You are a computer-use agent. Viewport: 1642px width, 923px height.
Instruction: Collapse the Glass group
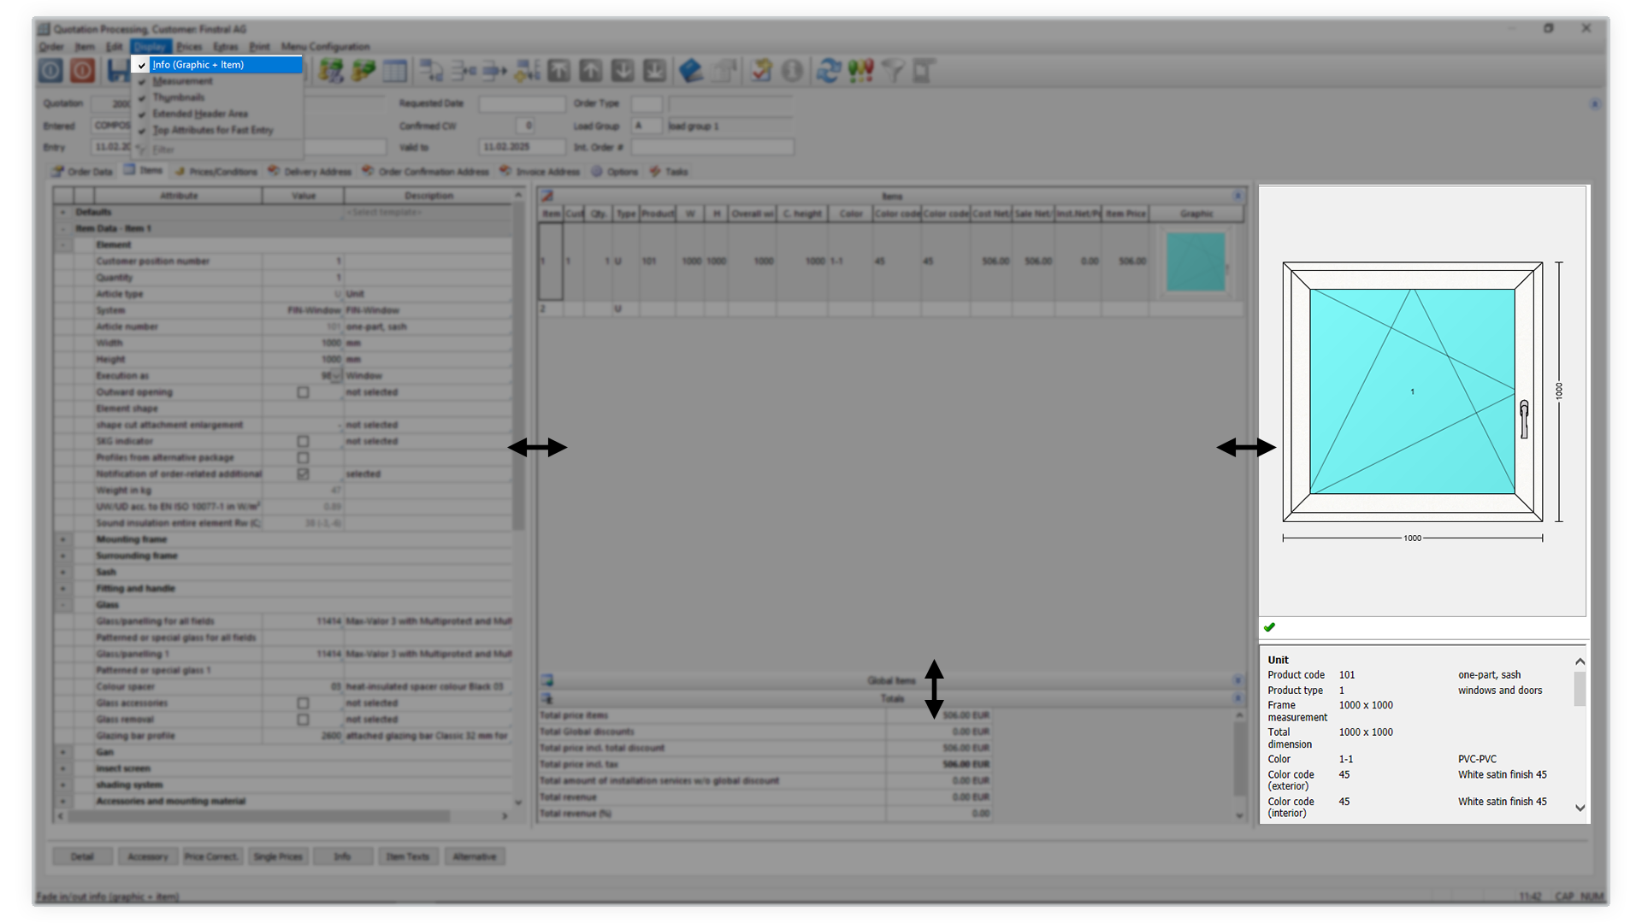pos(62,604)
